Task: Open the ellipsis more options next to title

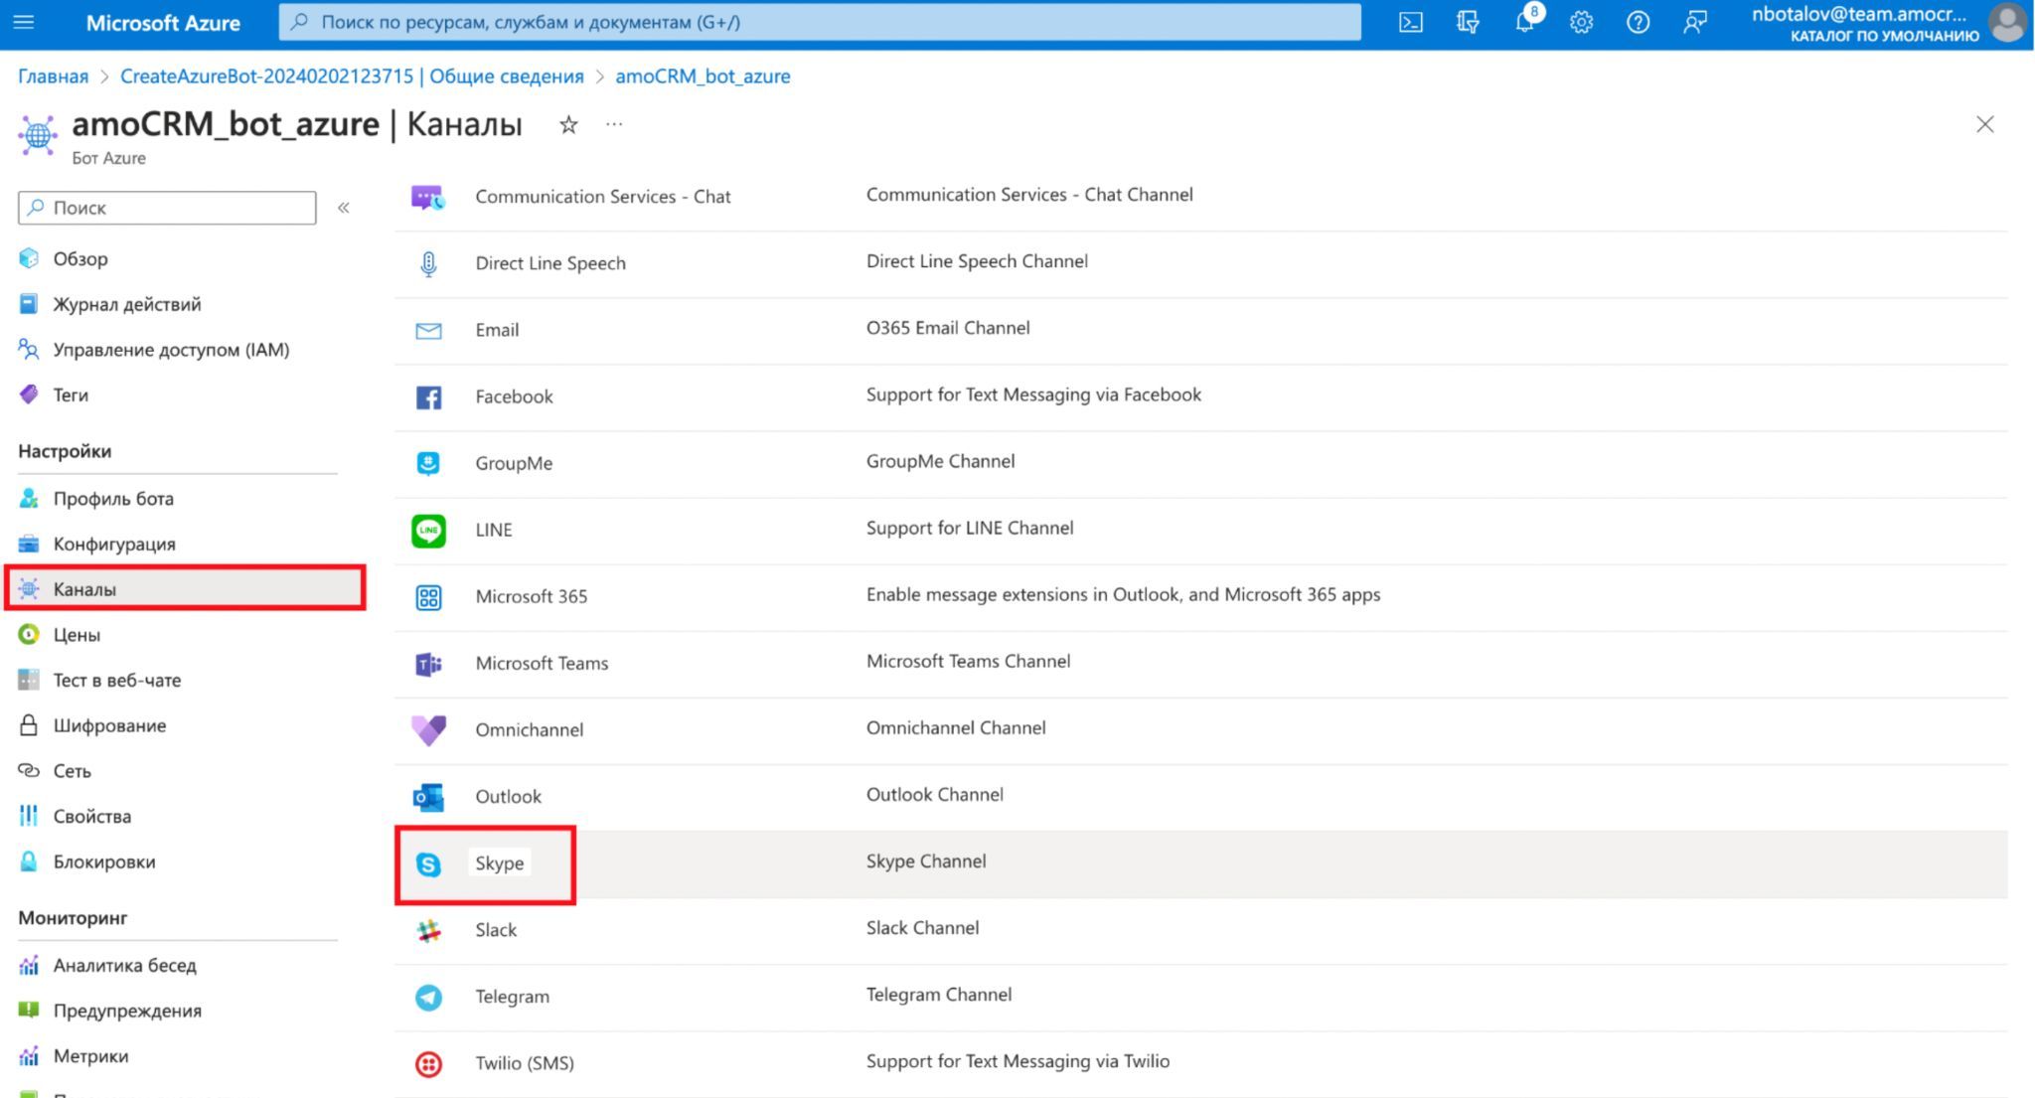Action: pyautogui.click(x=614, y=124)
